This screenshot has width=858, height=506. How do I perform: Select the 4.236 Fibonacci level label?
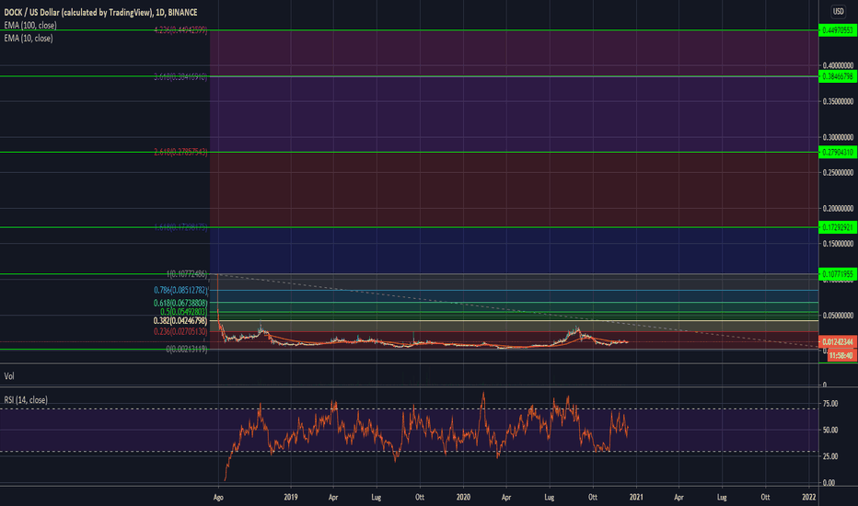(x=180, y=30)
